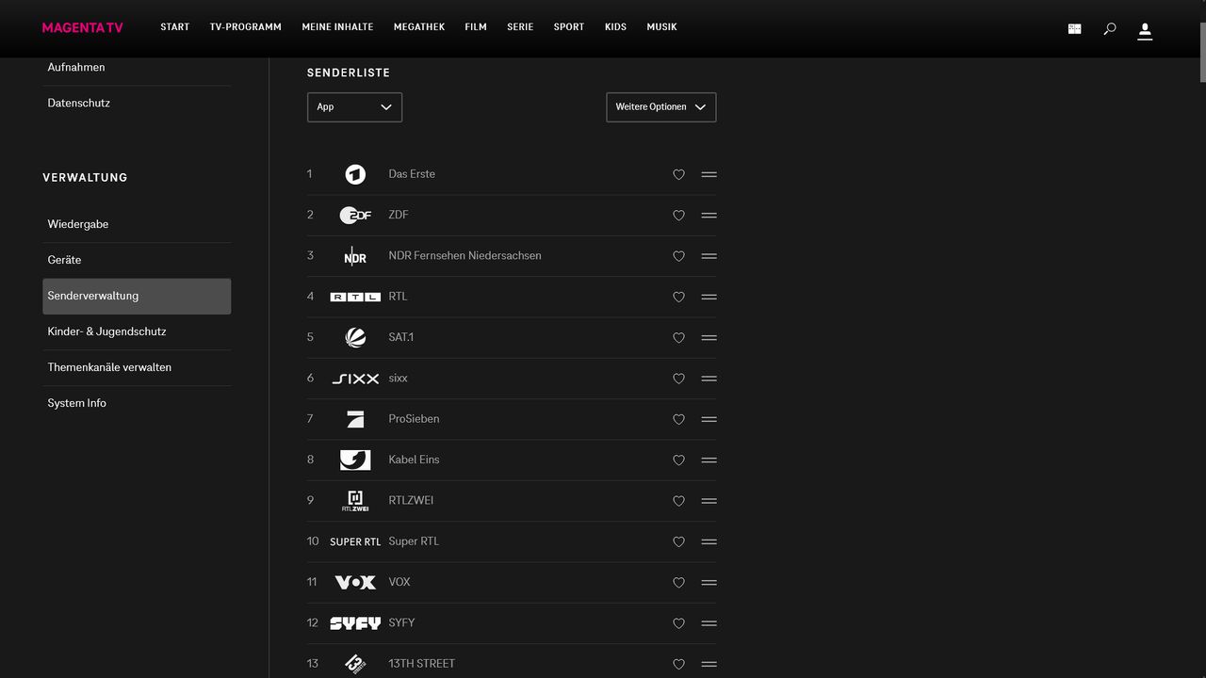
Task: Click the reorder handle for RTL
Action: [709, 297]
